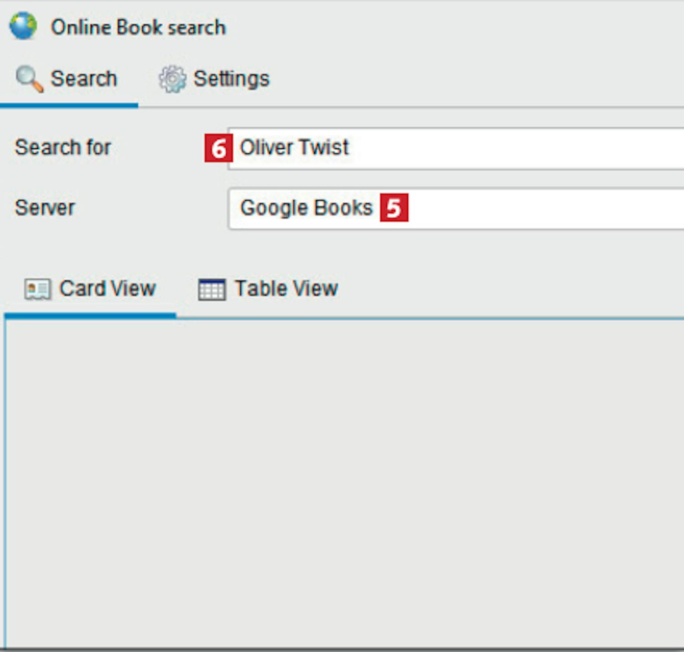The height and width of the screenshot is (652, 684).
Task: Click blank space inside the Search for field
Action: click(x=502, y=148)
